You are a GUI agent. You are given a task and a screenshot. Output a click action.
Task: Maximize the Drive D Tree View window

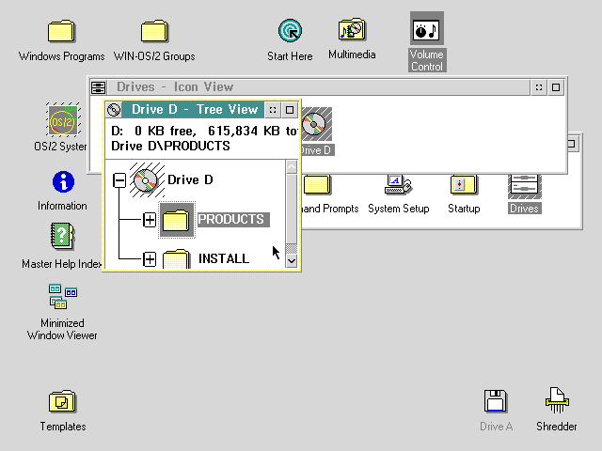(290, 110)
